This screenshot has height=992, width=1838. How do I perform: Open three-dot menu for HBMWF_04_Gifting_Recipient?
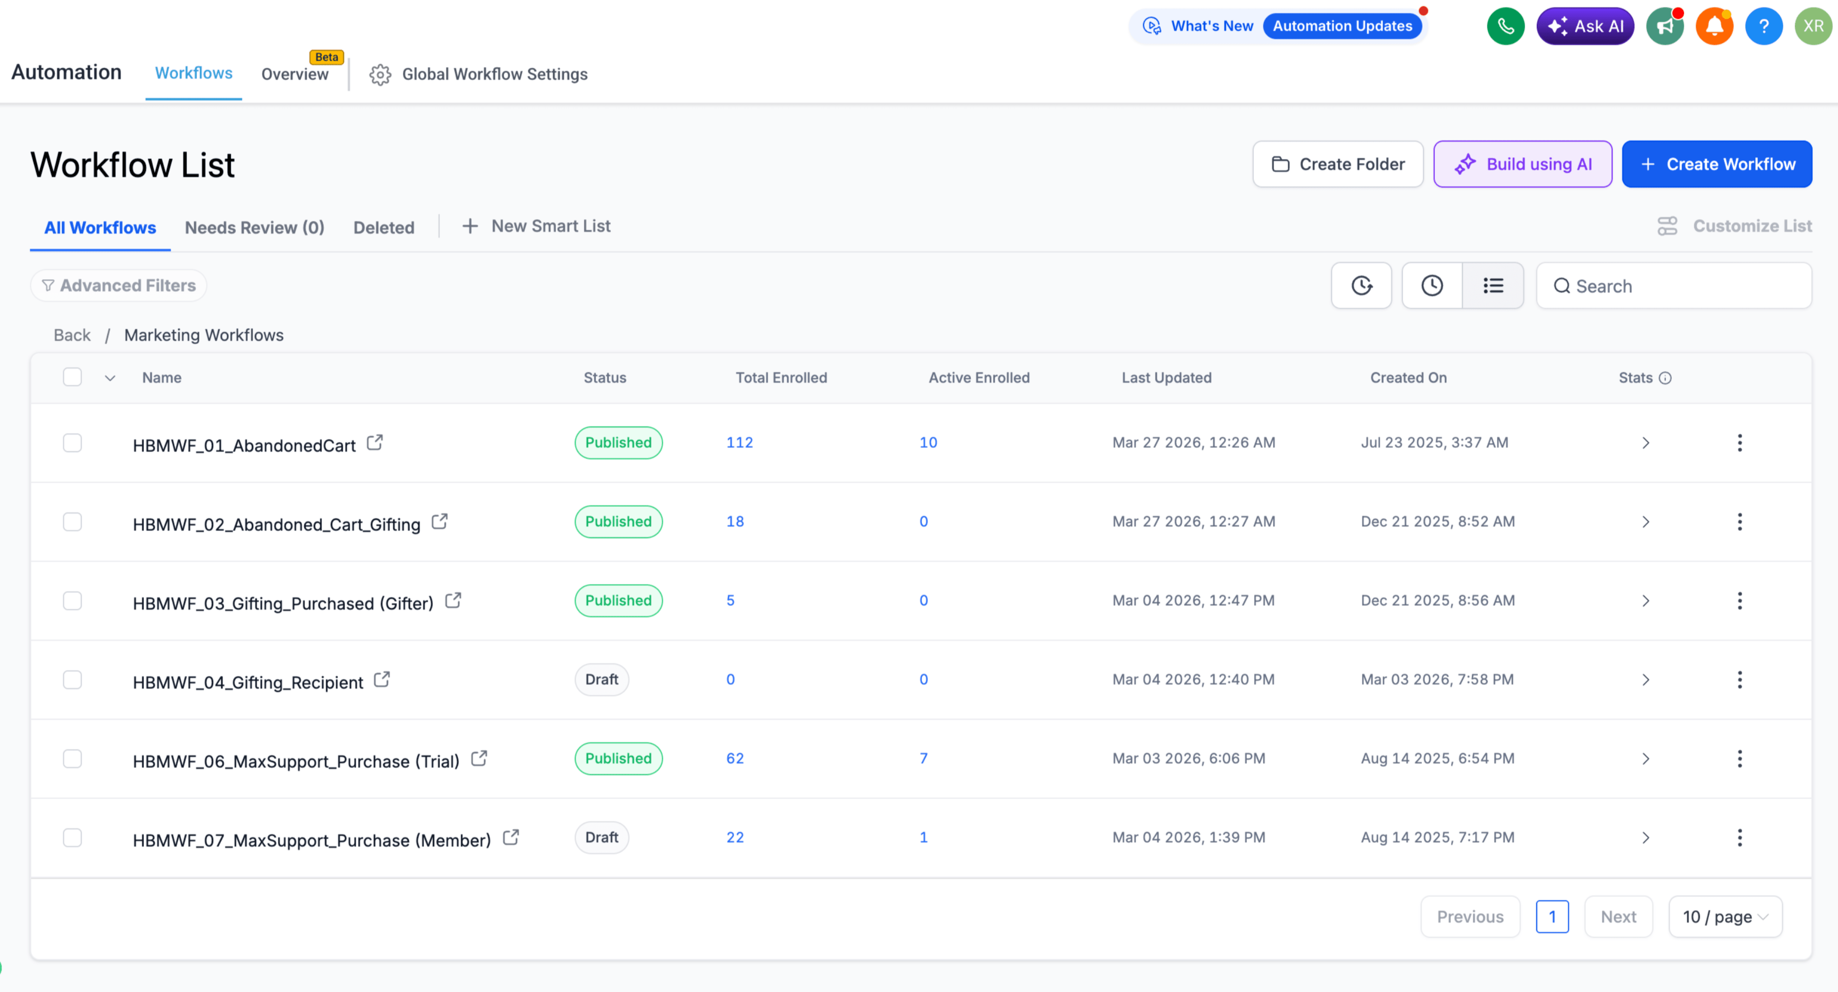[x=1740, y=679]
